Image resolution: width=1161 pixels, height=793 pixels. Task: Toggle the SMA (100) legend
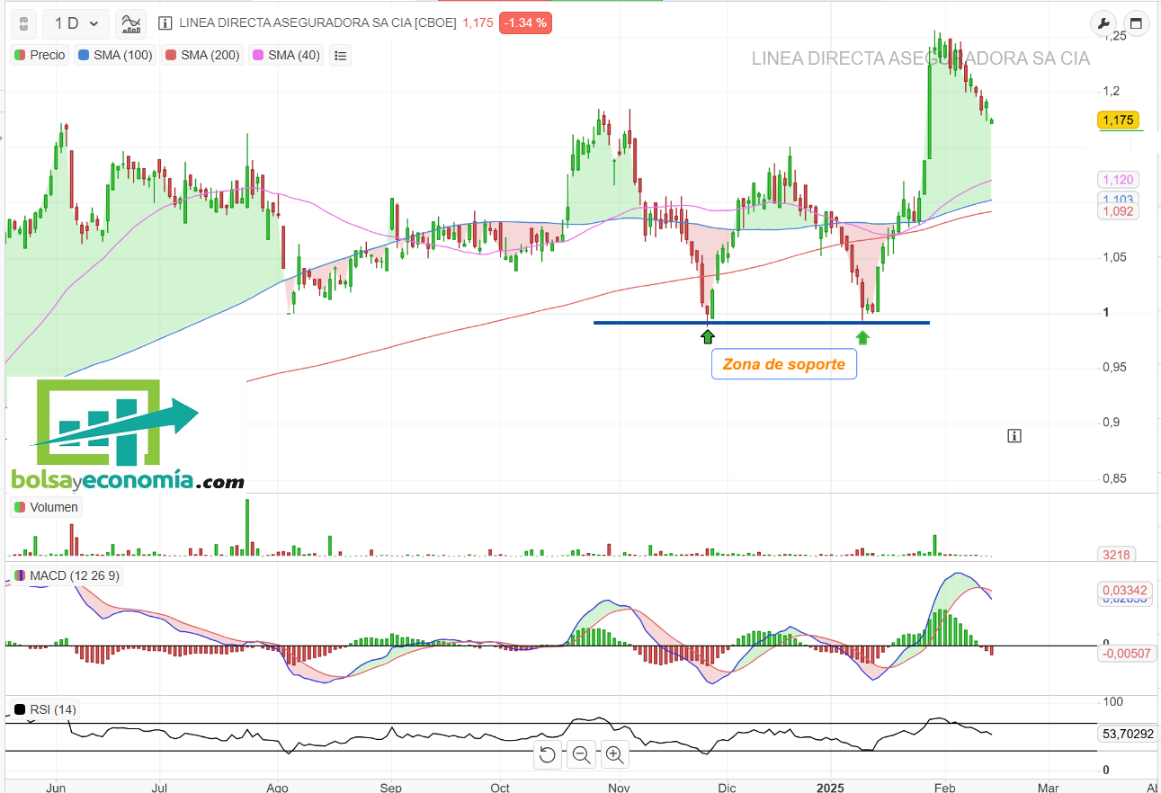113,55
